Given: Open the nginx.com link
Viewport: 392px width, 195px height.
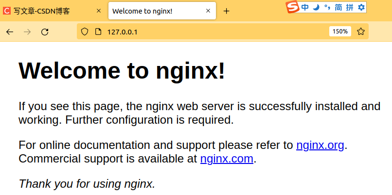Looking at the screenshot, I should tap(227, 159).
